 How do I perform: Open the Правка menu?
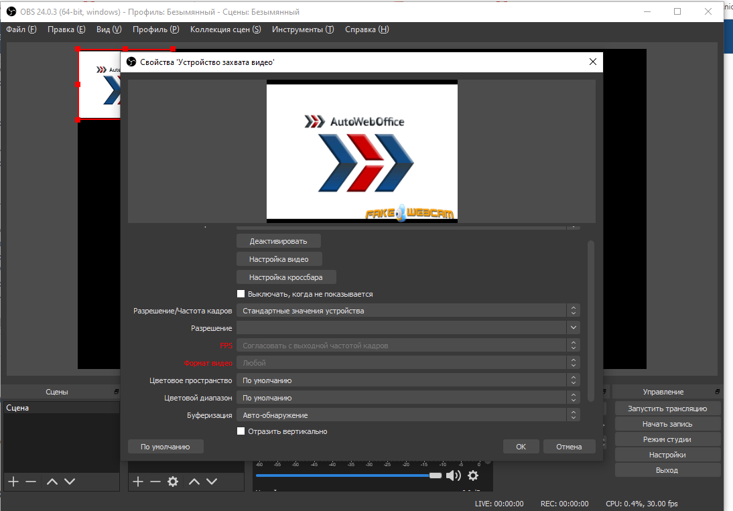pyautogui.click(x=66, y=29)
